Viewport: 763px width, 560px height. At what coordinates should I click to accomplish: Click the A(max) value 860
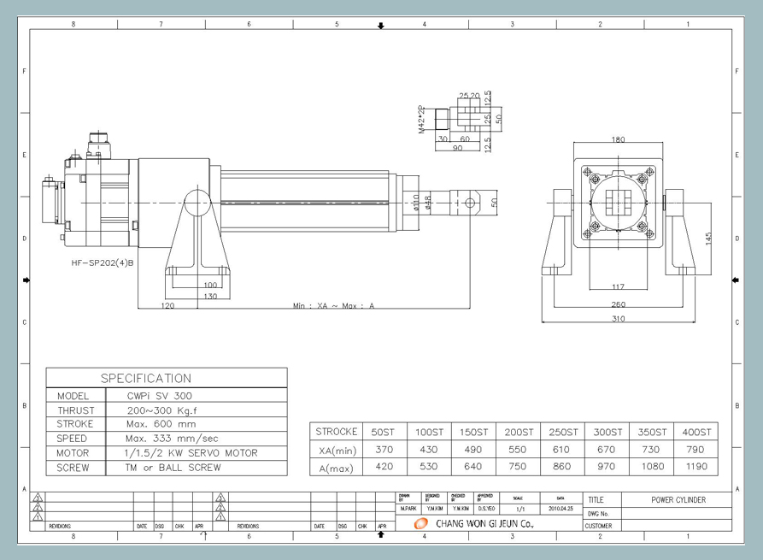coord(561,467)
